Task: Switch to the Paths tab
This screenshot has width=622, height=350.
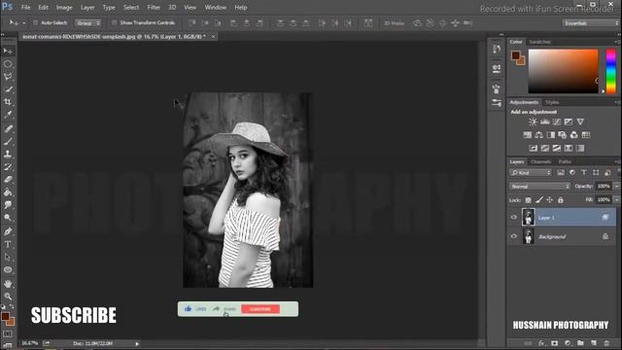Action: (x=565, y=161)
